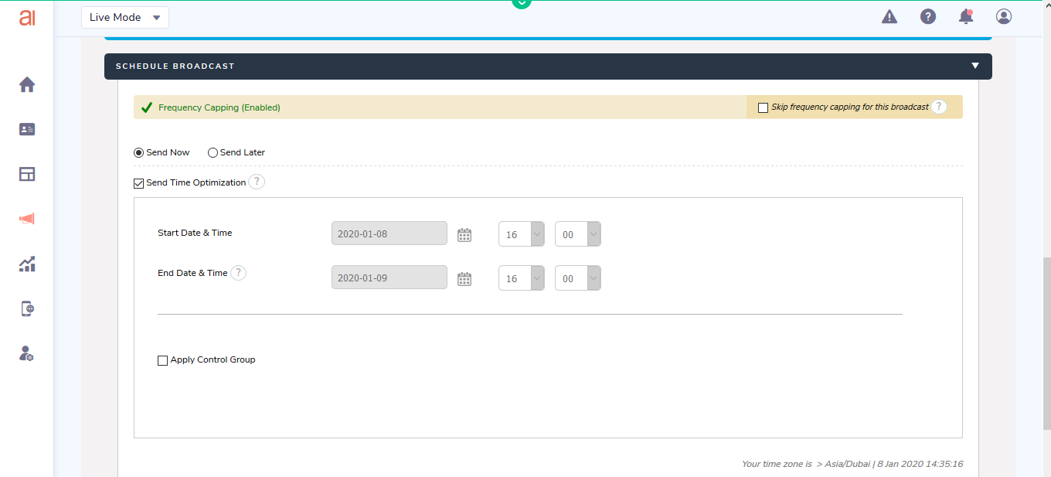1051x477 pixels.
Task: Show help for End Date & Time
Action: 239,273
